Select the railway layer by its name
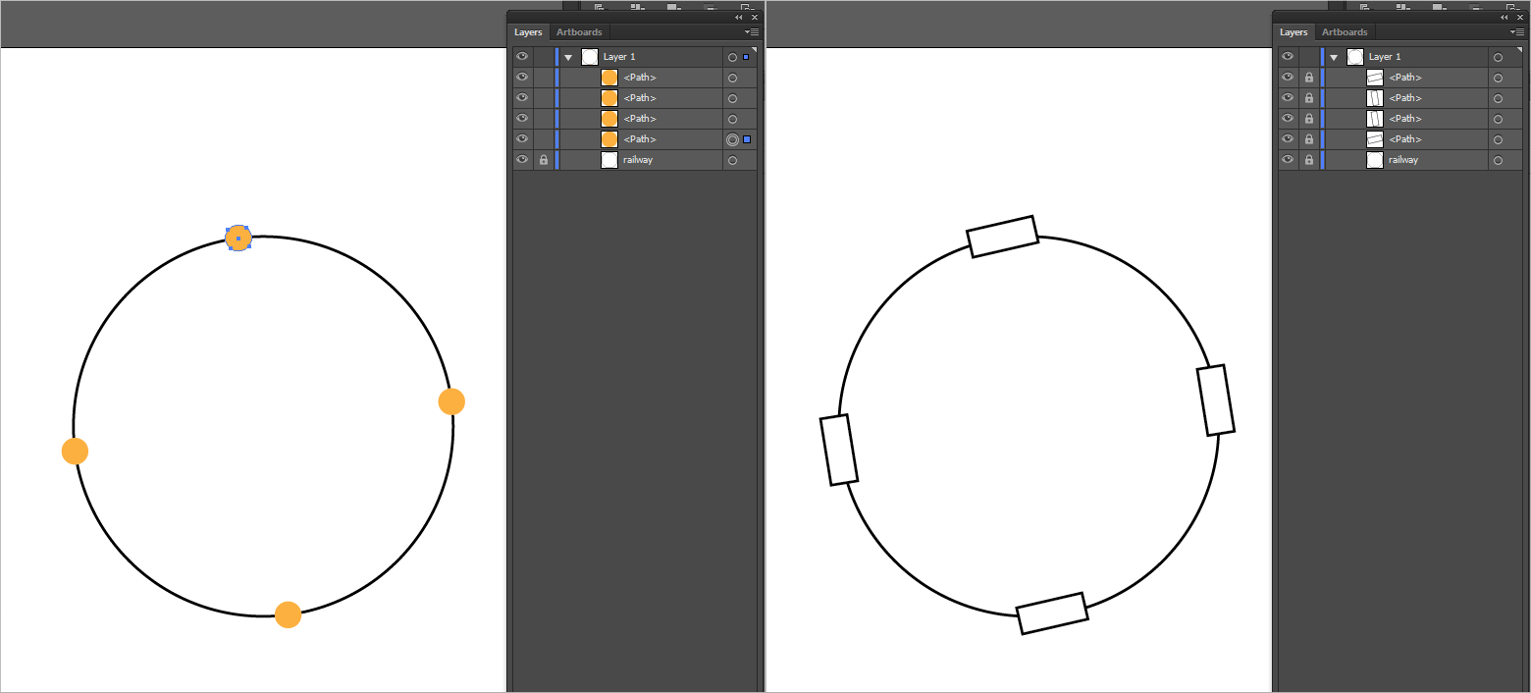This screenshot has width=1531, height=693. 639,159
